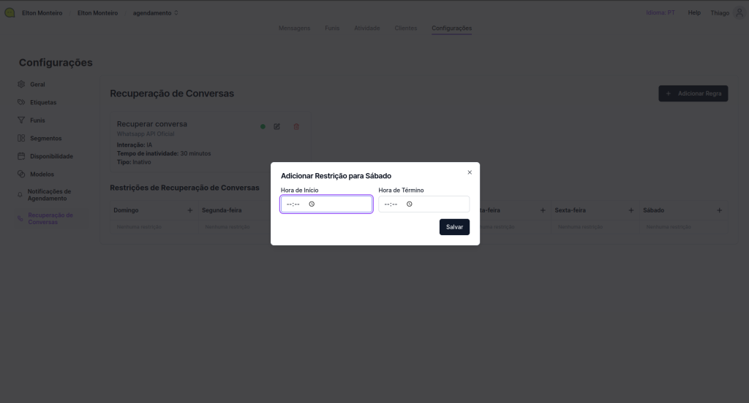Open Etiquetas in the settings sidebar
Screen dimensions: 749x403
pos(43,102)
